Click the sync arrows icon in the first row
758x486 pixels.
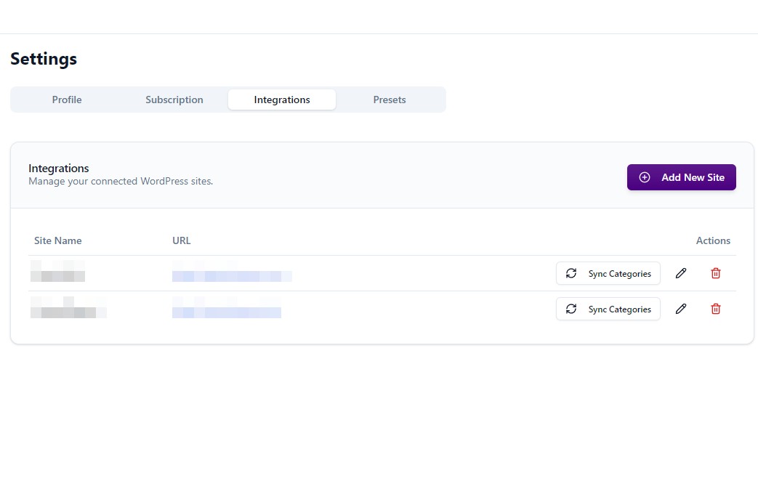571,273
